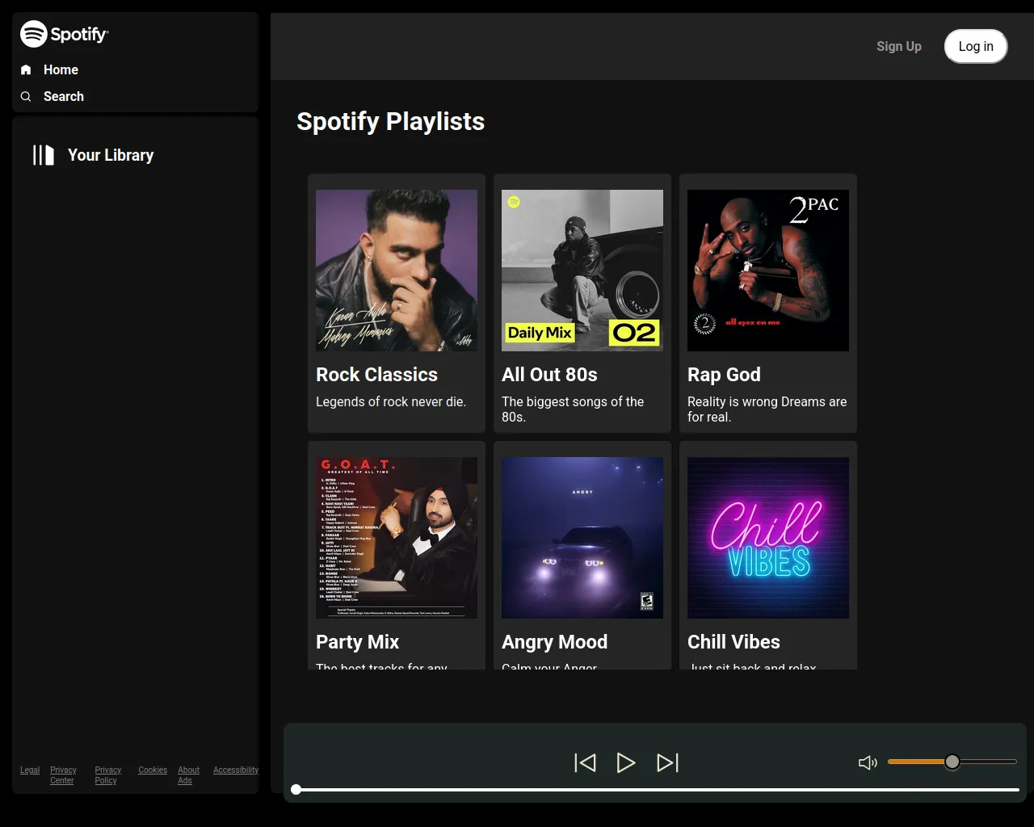1034x827 pixels.
Task: Click 'Legends of rock never die.' description
Action: (x=391, y=401)
